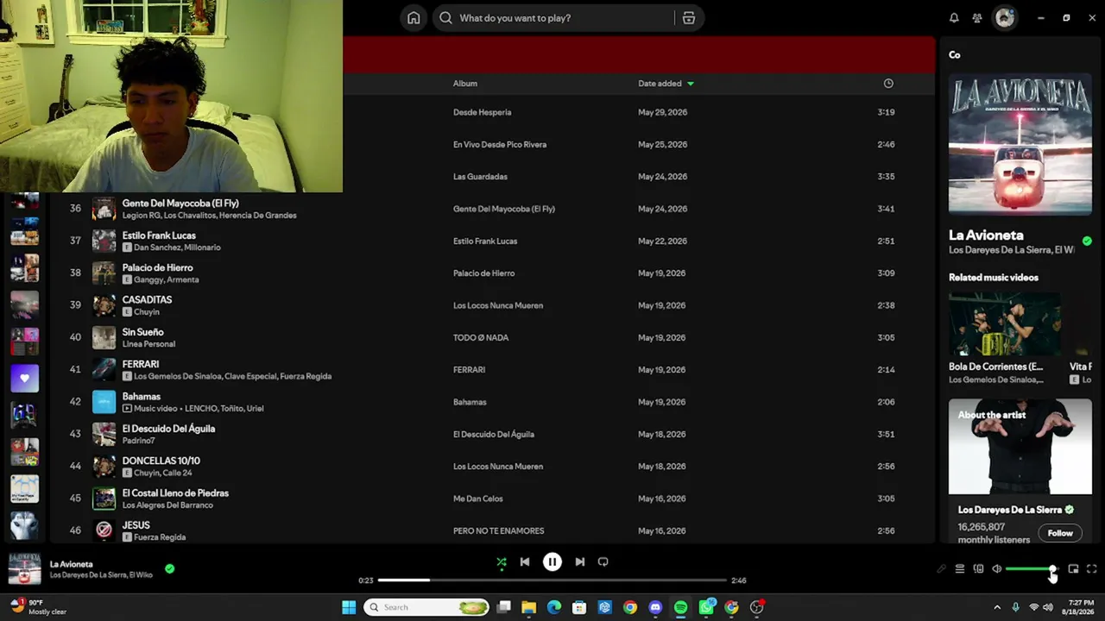Enter full screen player mode

pyautogui.click(x=1091, y=569)
